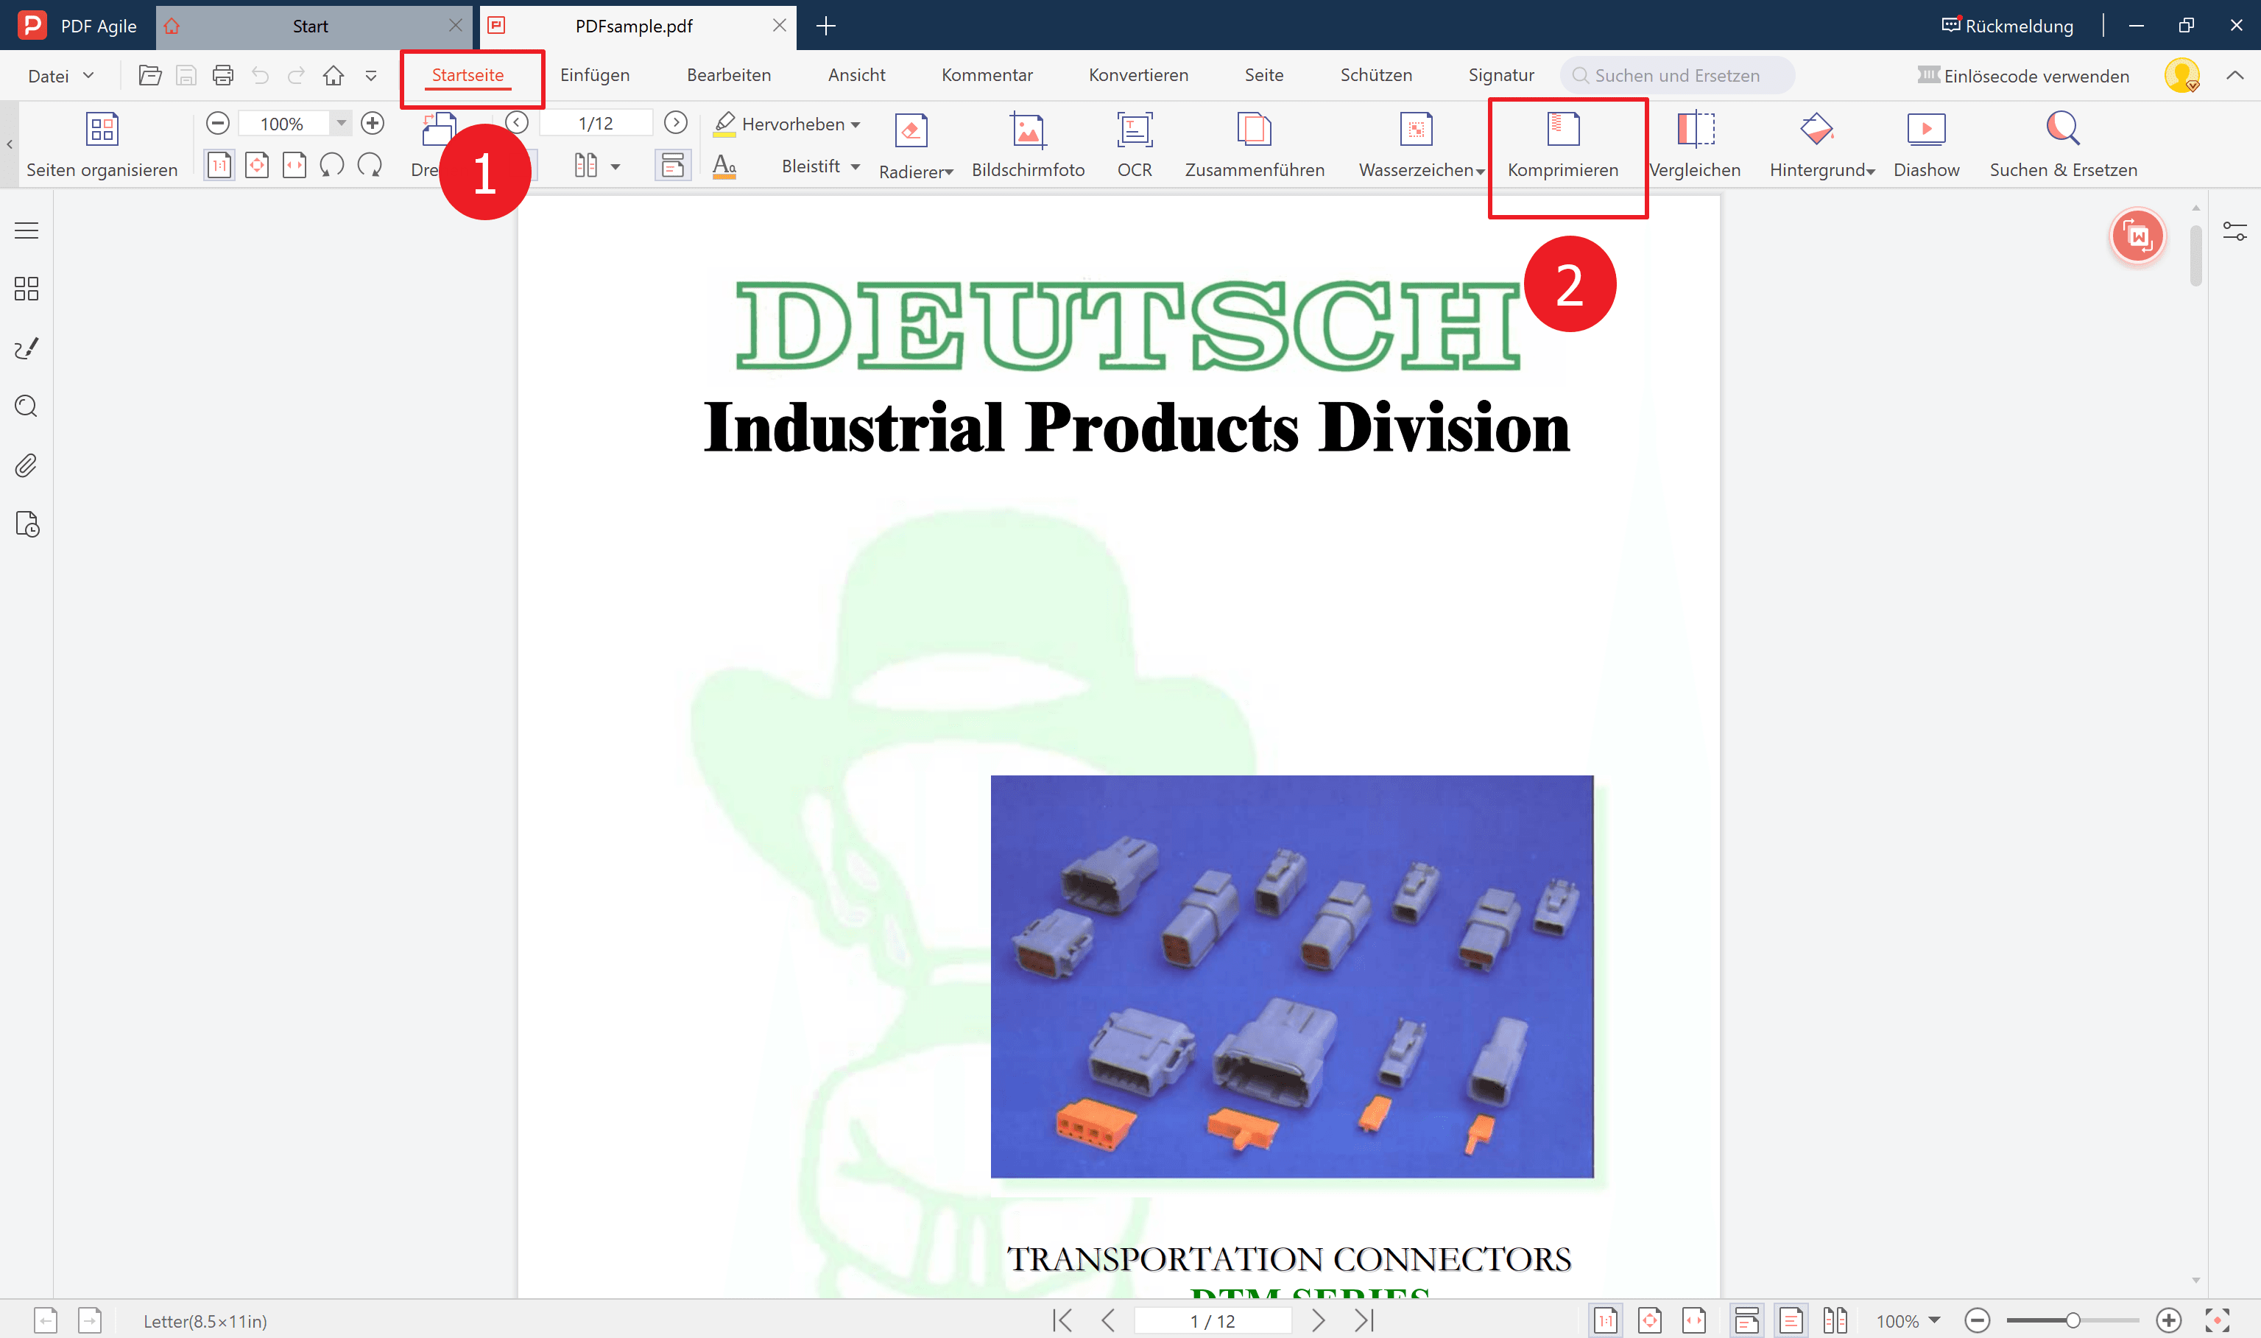Expand the Hervorheben dropdown arrow
The image size is (2261, 1338).
pyautogui.click(x=856, y=124)
